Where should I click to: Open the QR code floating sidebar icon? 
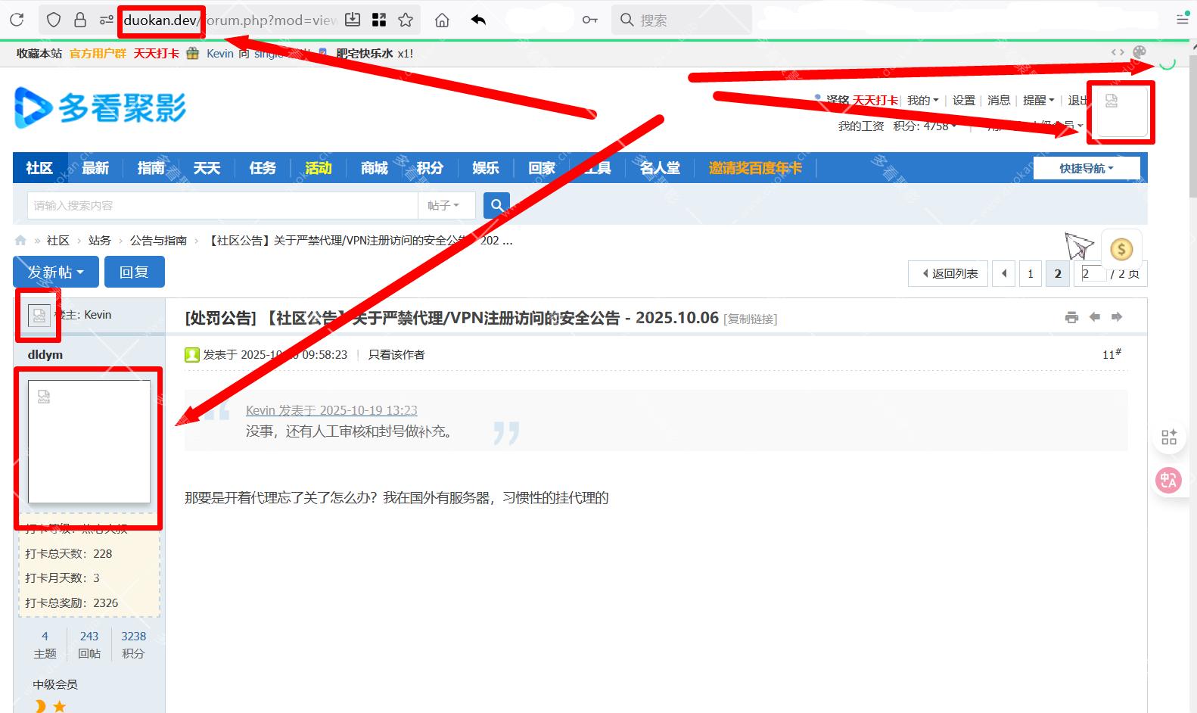tap(1169, 437)
